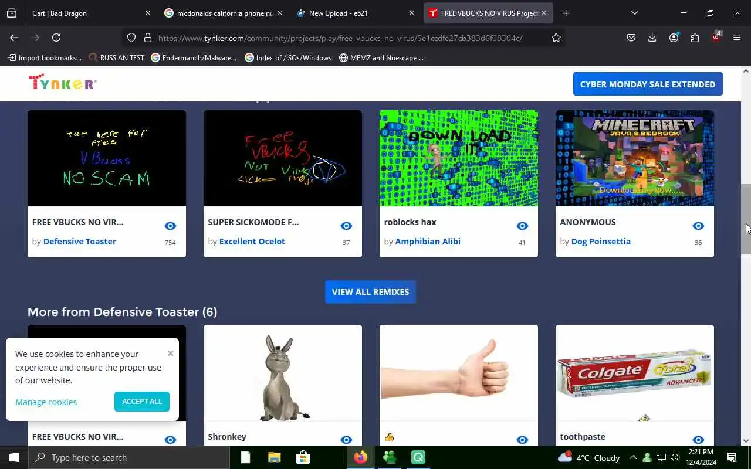Click the eye icon on roblocks hax

[x=522, y=226]
